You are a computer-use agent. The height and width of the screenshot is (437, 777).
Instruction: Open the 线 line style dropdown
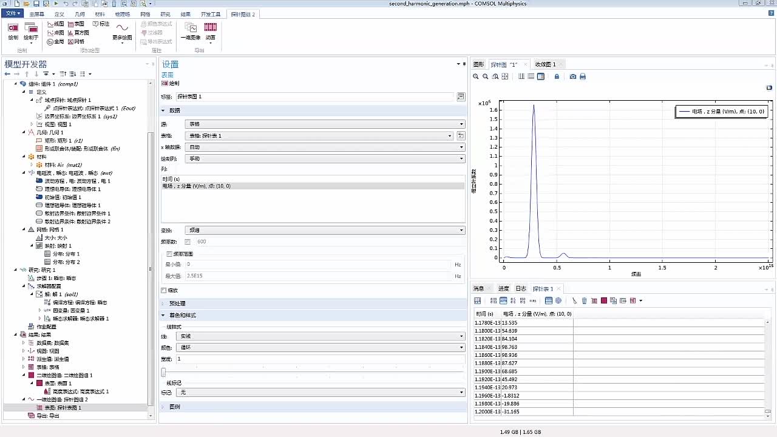320,336
